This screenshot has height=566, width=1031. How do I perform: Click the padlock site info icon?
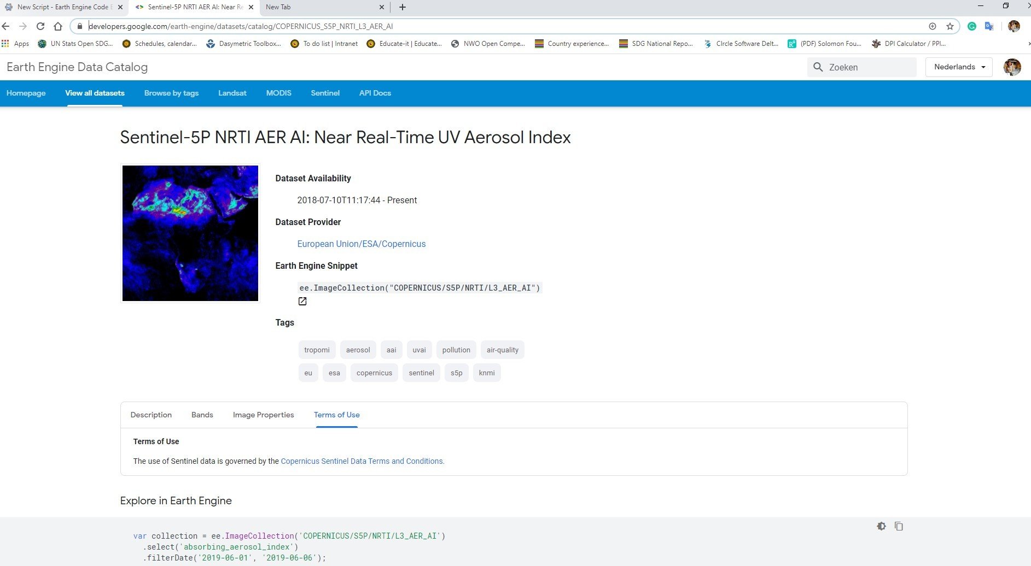click(80, 26)
